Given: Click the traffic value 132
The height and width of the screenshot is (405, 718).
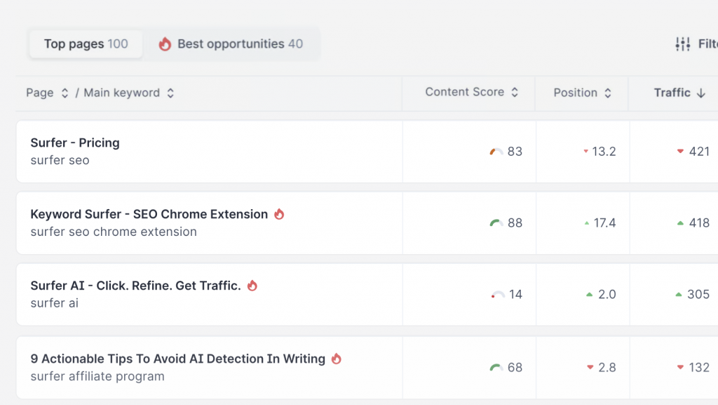Looking at the screenshot, I should pos(699,367).
